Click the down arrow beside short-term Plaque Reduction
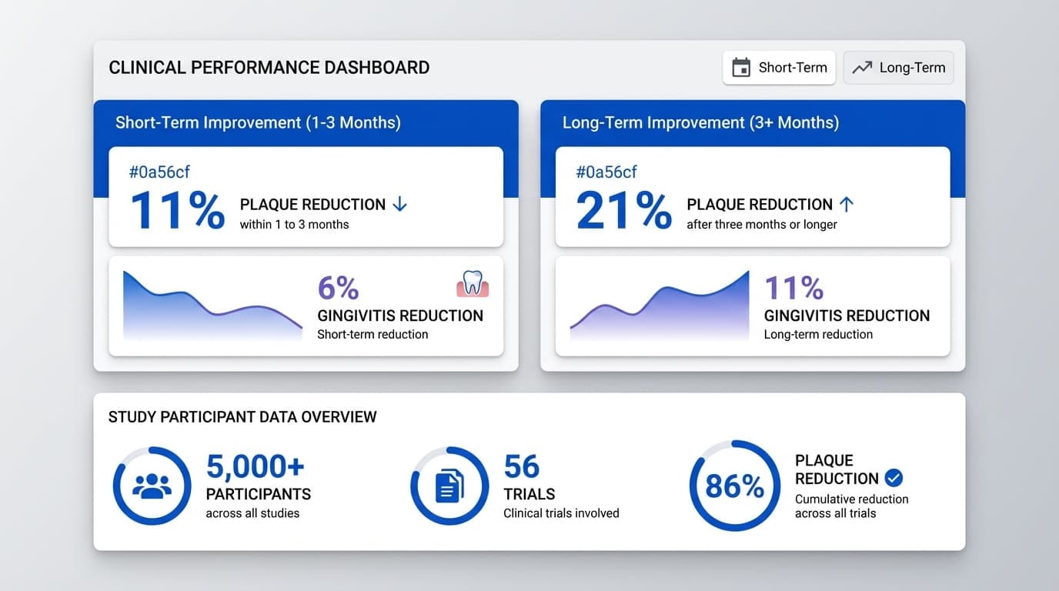Viewport: 1059px width, 591px height. [x=399, y=204]
